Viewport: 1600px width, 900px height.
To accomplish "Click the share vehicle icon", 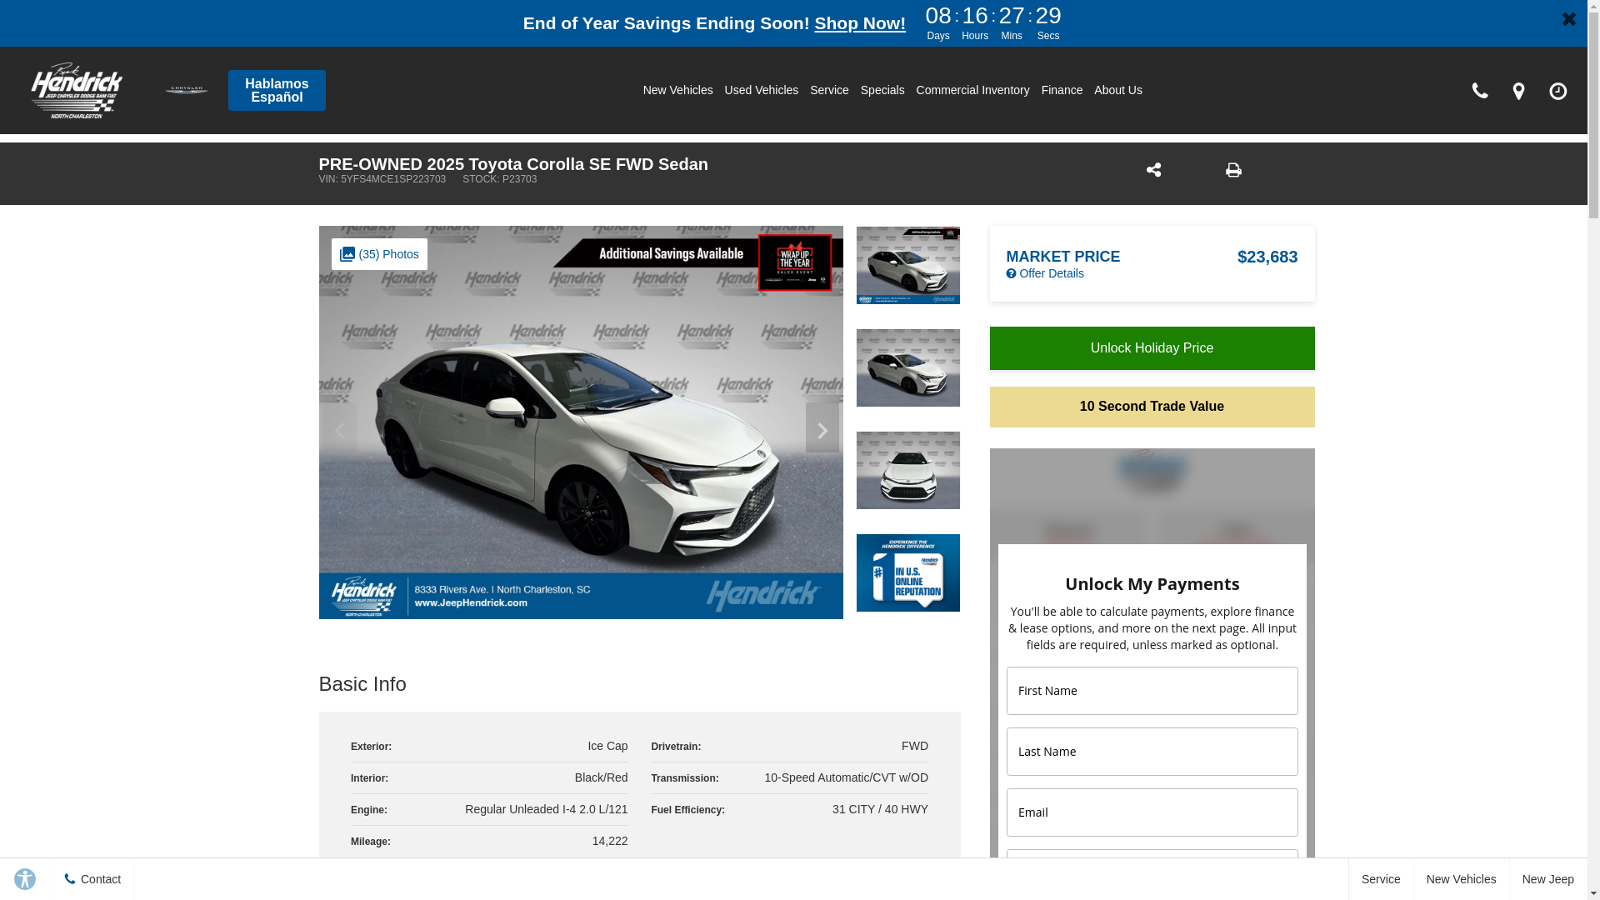I will (1153, 170).
